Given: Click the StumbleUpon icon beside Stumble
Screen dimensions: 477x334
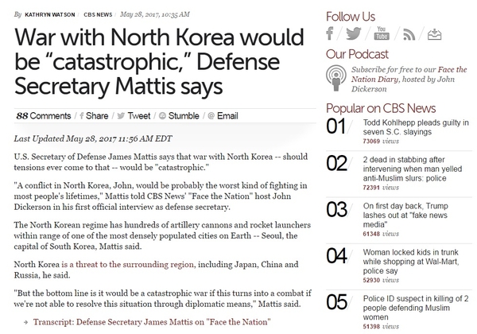Looking at the screenshot, I should click(x=162, y=116).
